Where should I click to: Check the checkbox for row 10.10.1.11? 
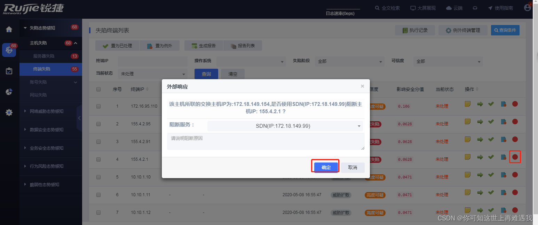[98, 195]
